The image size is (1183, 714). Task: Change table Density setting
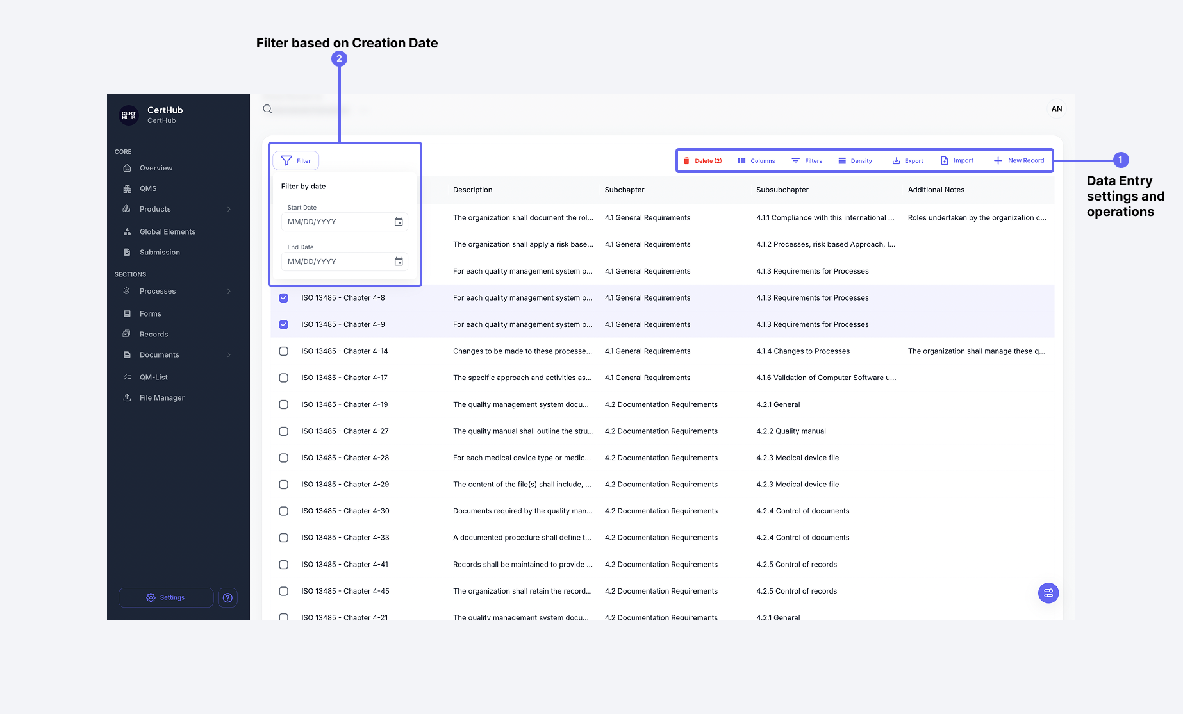855,161
